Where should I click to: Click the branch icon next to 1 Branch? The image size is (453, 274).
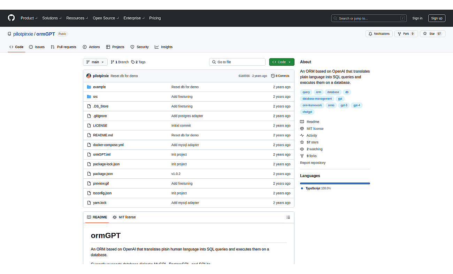[x=113, y=62]
